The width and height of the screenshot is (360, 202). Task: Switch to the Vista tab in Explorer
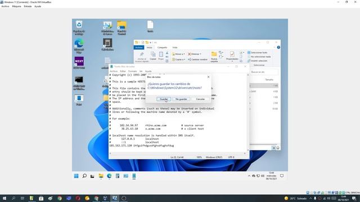pos(175,47)
